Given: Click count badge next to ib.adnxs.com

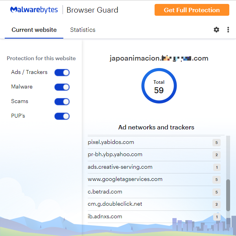Looking at the screenshot, I should point(217,217).
